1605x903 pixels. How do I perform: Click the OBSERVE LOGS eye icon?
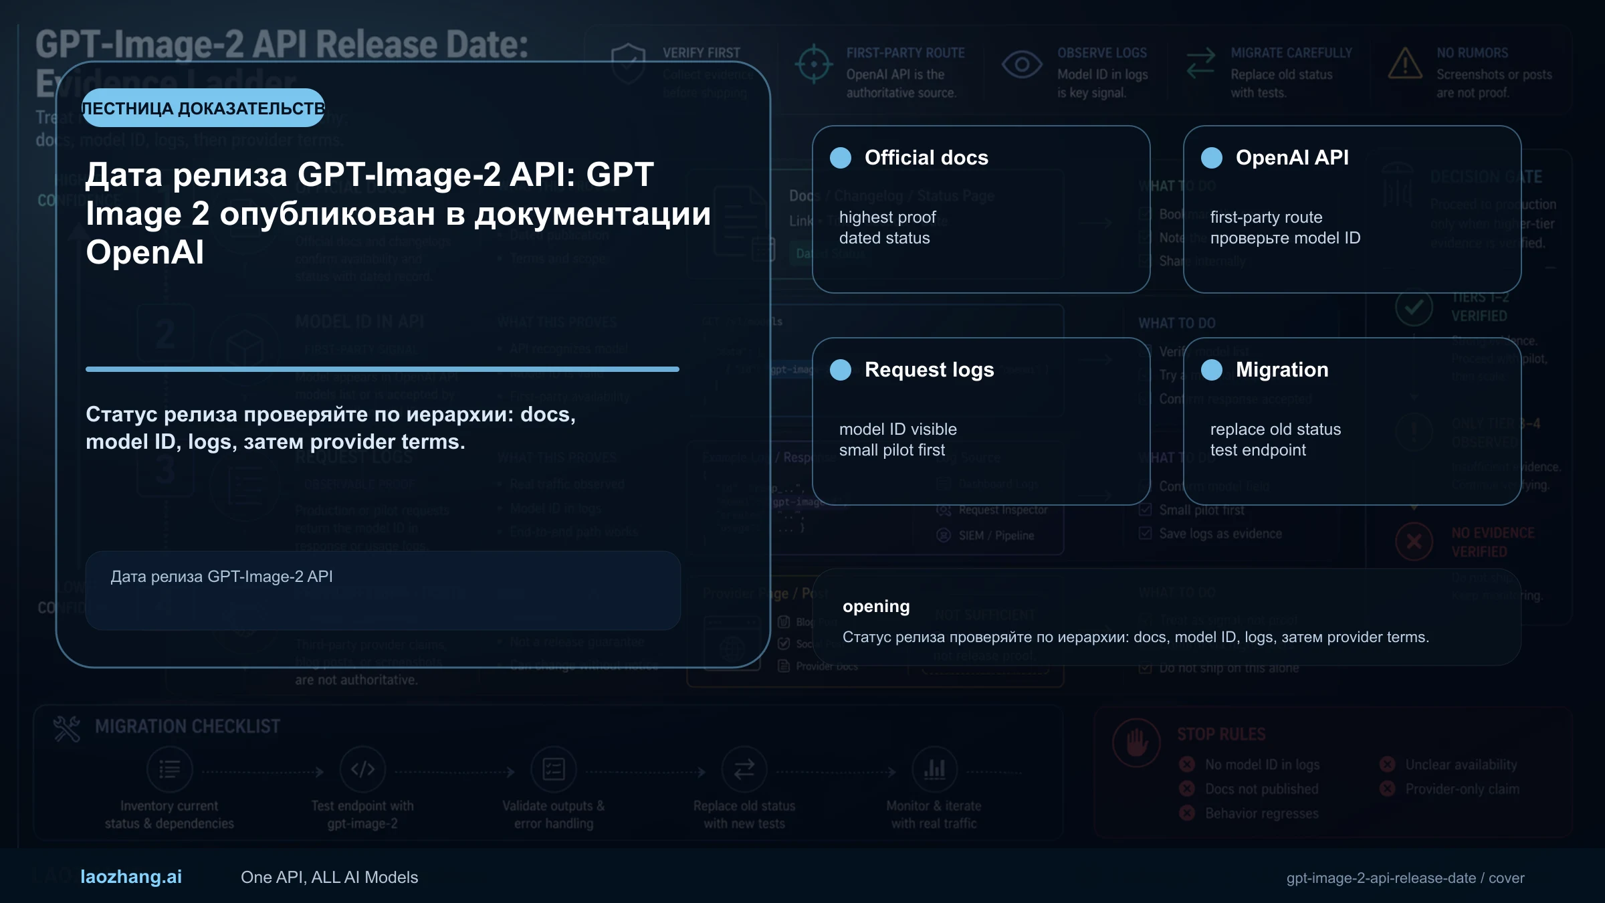[1022, 64]
